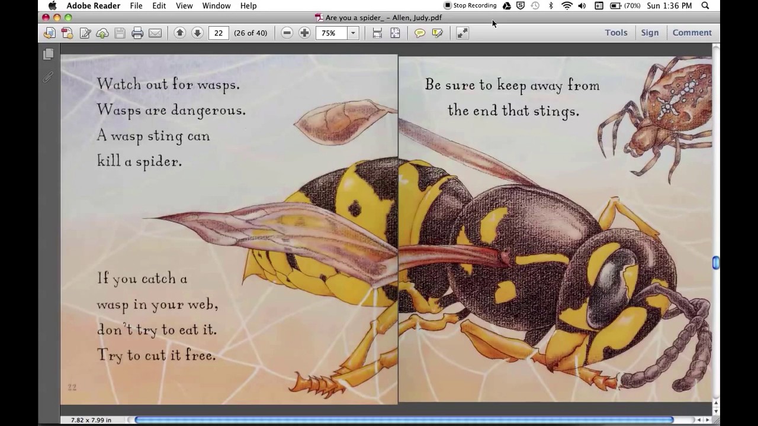The image size is (758, 426).
Task: Click the Send by email envelope icon
Action: (155, 33)
